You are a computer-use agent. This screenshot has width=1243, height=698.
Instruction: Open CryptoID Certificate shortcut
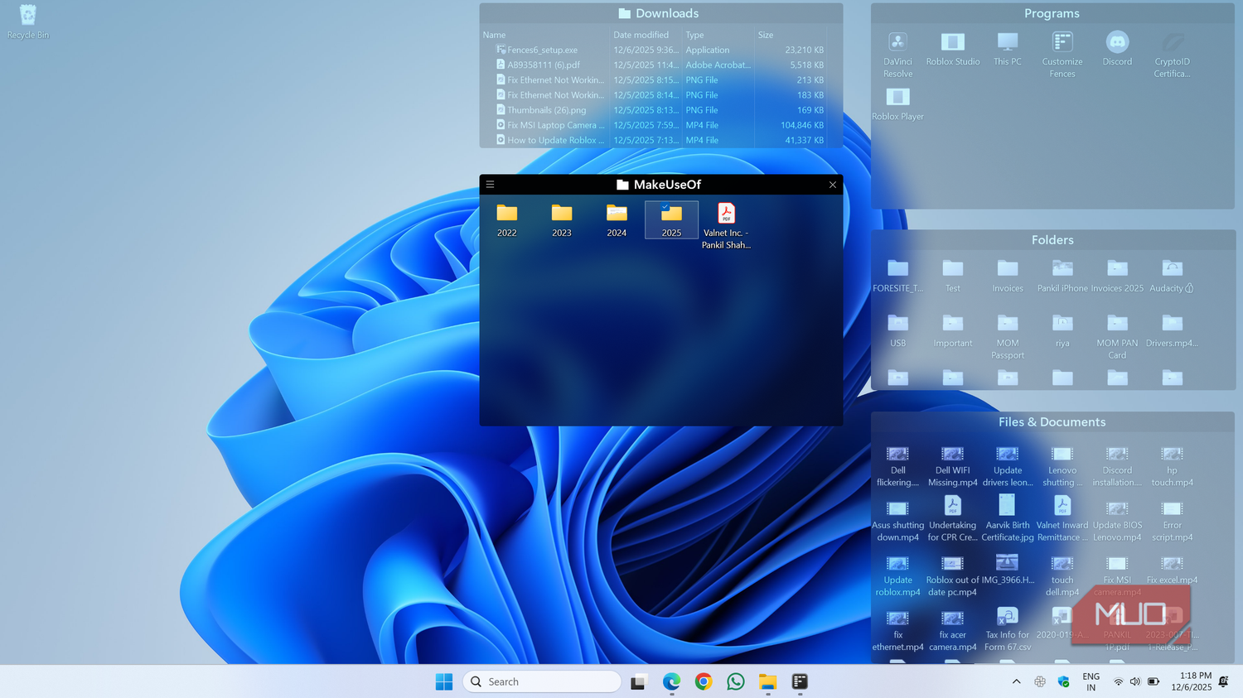pos(1172,55)
